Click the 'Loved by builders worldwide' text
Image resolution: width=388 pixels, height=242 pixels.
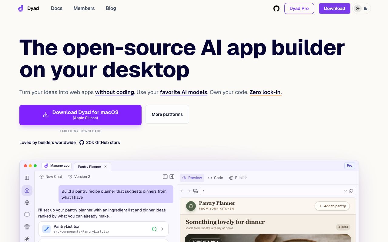[x=48, y=142]
